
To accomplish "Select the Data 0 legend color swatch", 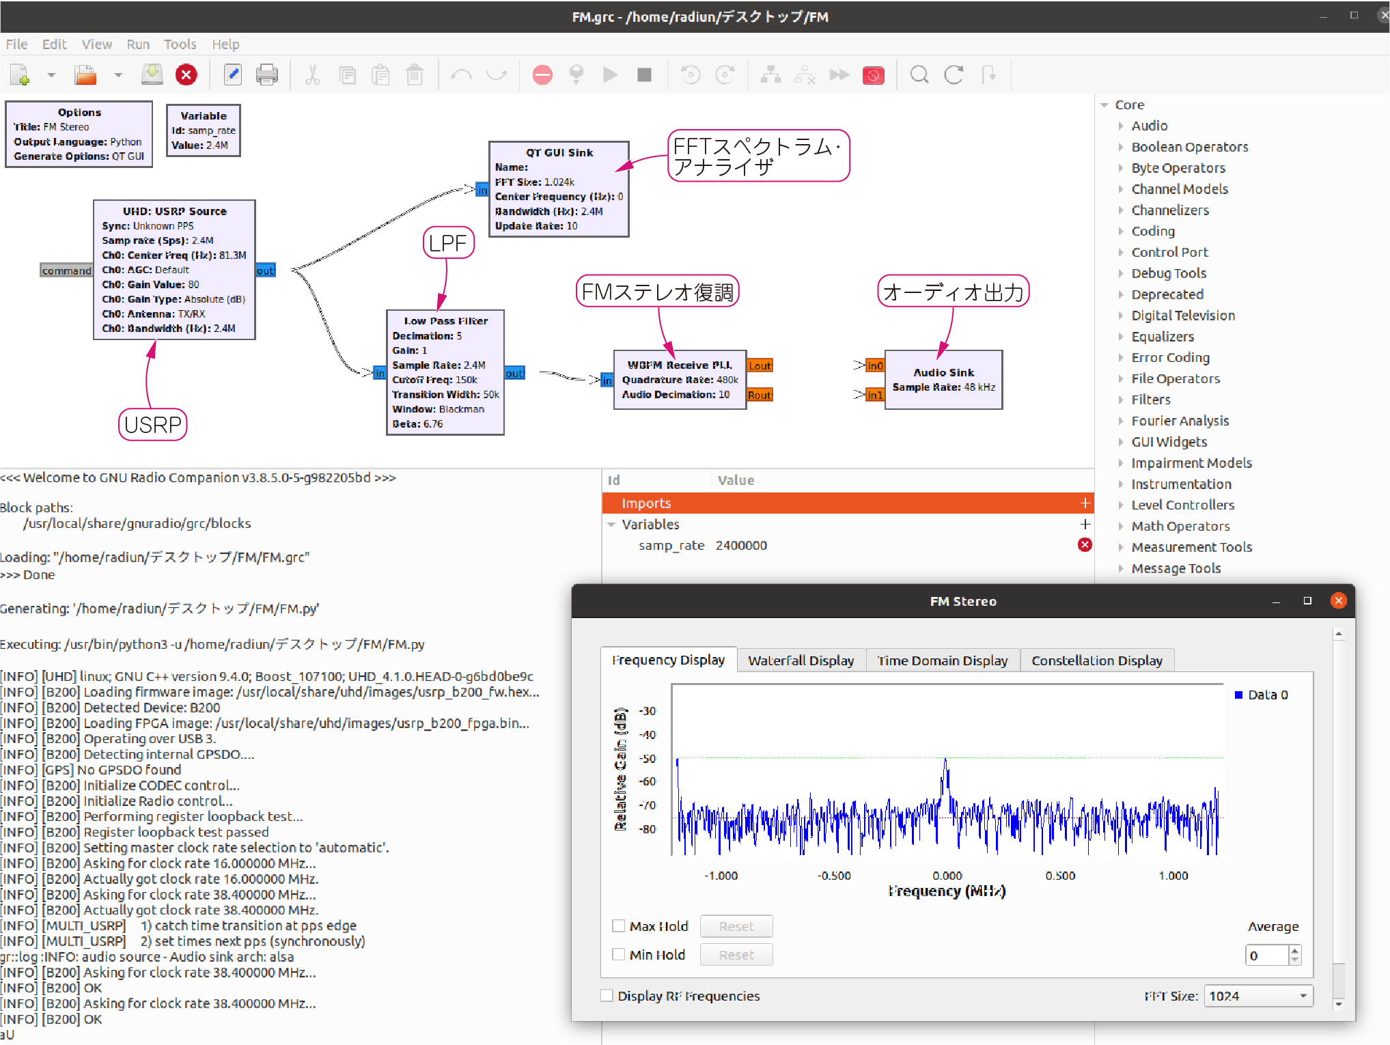I will coord(1238,695).
